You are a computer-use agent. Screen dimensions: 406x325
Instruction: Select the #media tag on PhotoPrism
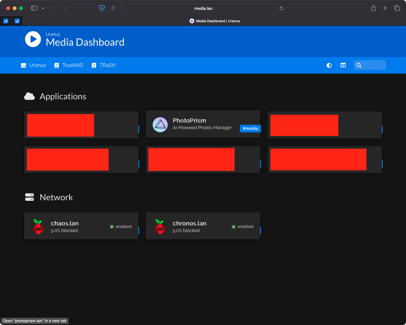click(x=250, y=129)
